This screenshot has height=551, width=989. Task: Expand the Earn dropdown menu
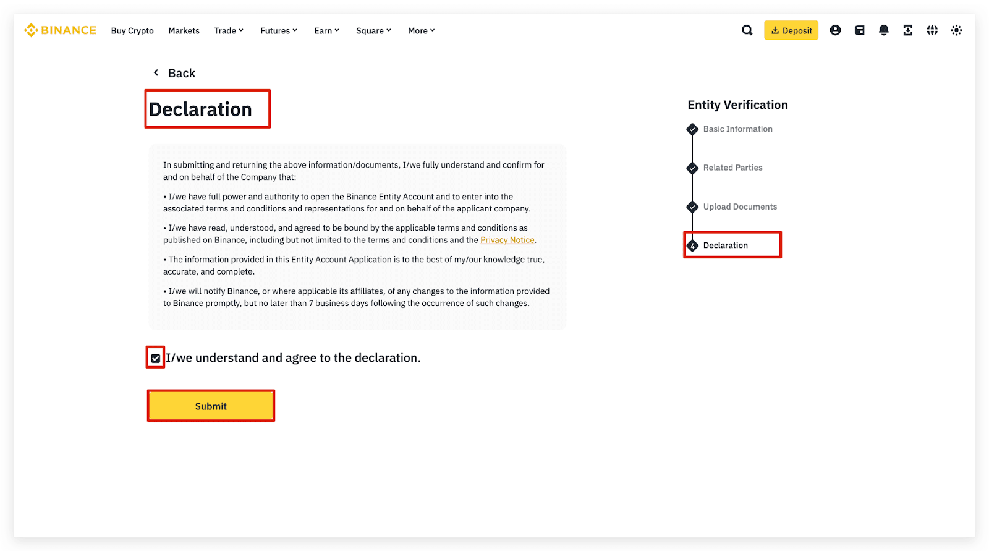(326, 31)
